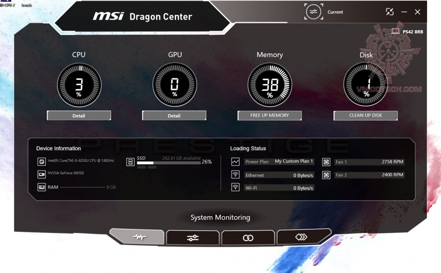Click the Wi-Fi 0 Bytes/s value
This screenshot has width=441, height=273.
coord(303,188)
